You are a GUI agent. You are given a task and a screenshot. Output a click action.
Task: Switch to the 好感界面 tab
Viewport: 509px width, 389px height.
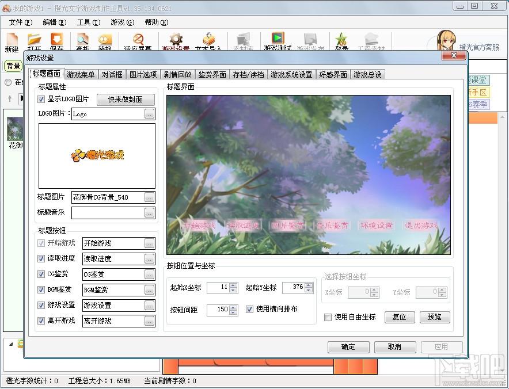[333, 75]
